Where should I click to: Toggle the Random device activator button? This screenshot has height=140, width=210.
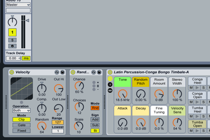[73, 72]
